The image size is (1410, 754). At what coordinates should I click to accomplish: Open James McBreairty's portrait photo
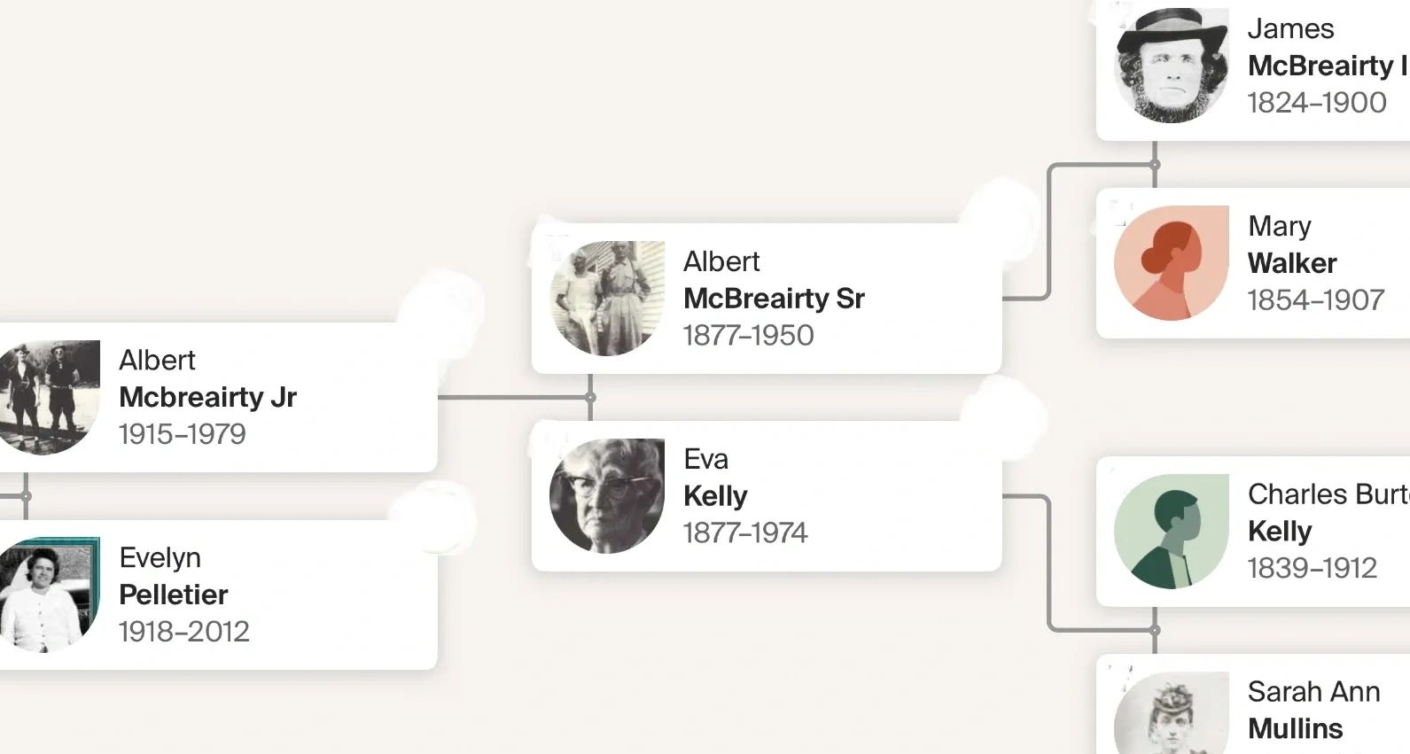[1171, 66]
